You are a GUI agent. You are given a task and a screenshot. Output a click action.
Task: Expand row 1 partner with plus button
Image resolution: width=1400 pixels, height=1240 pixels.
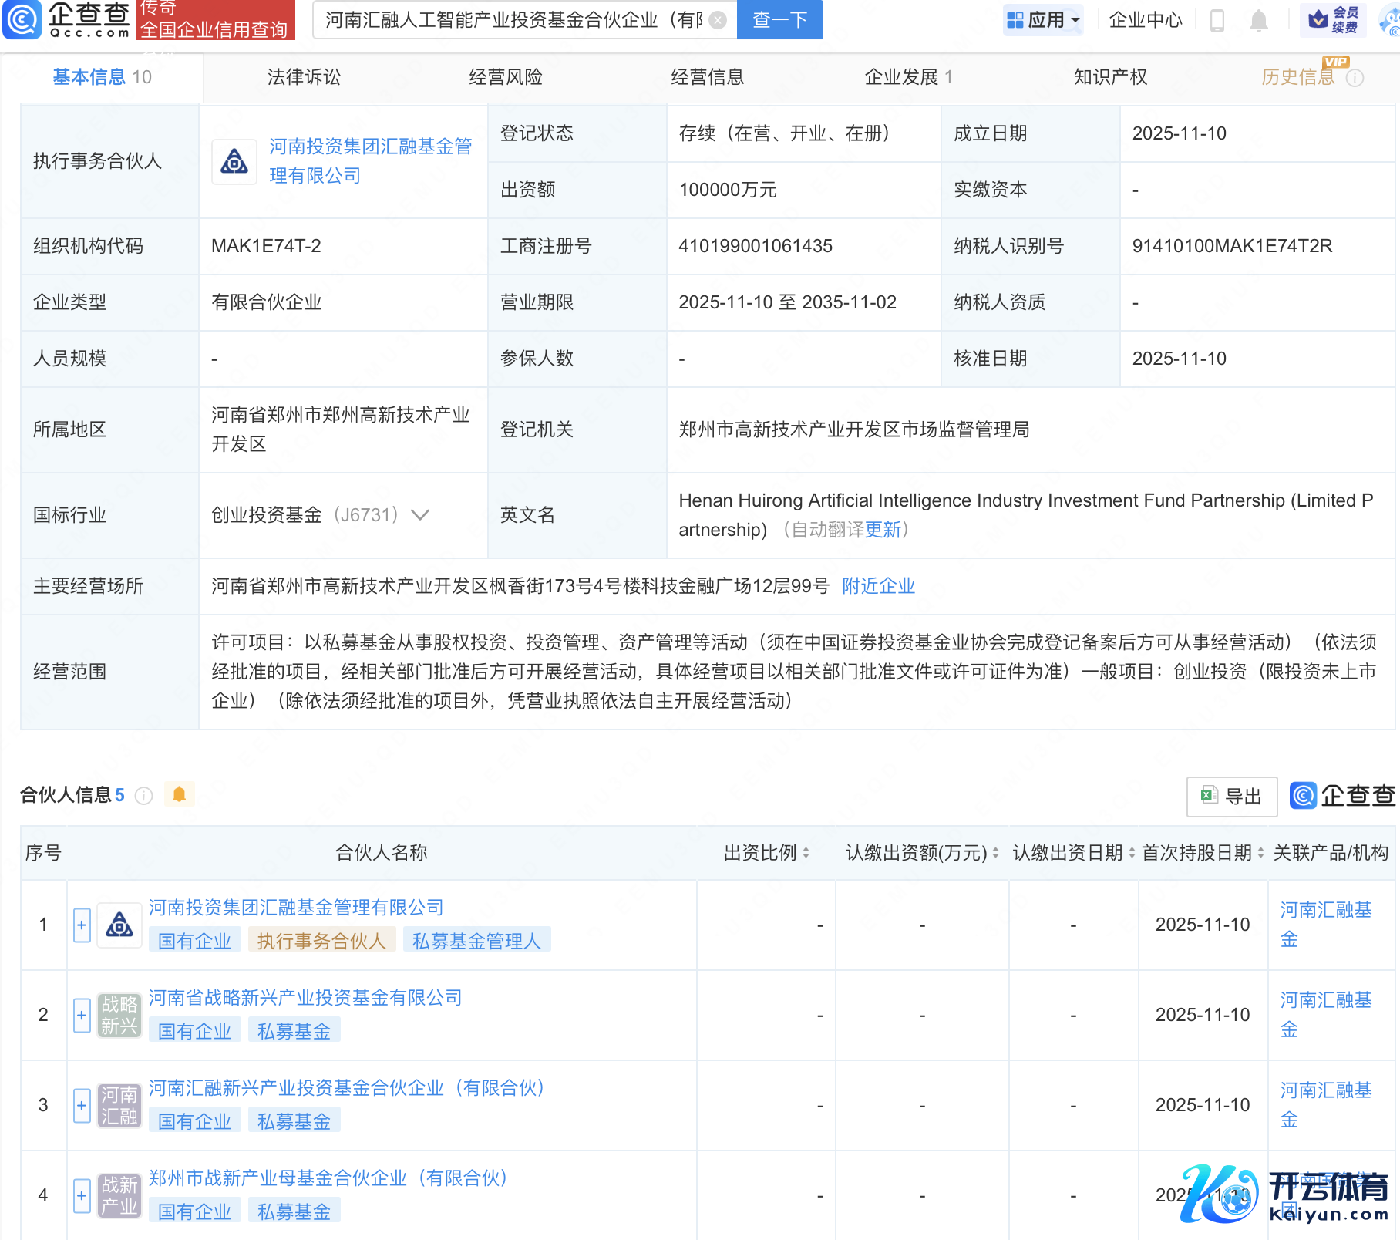point(82,925)
